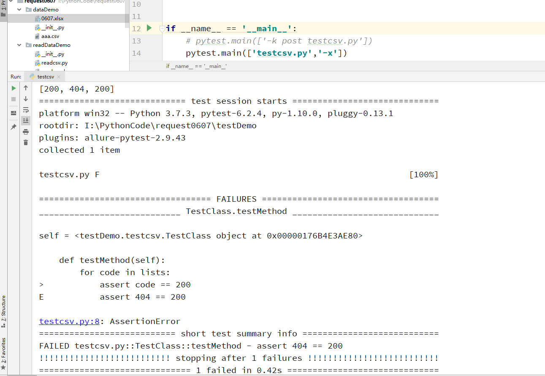Click the "testcsv.py F" result line
The image size is (545, 376).
click(x=69, y=174)
